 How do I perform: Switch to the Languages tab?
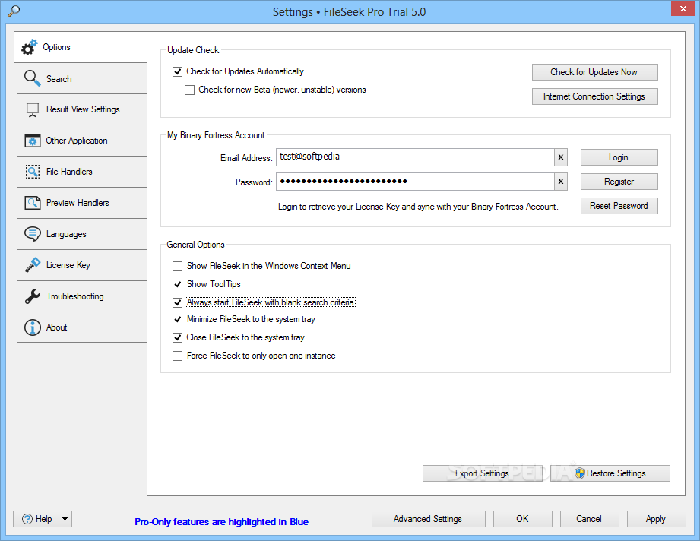(x=82, y=234)
